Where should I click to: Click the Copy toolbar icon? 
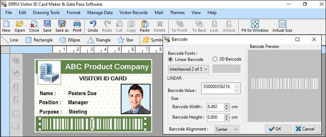131,26
